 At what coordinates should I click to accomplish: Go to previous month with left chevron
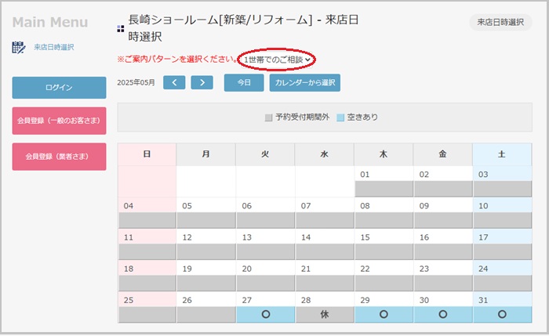tap(174, 82)
